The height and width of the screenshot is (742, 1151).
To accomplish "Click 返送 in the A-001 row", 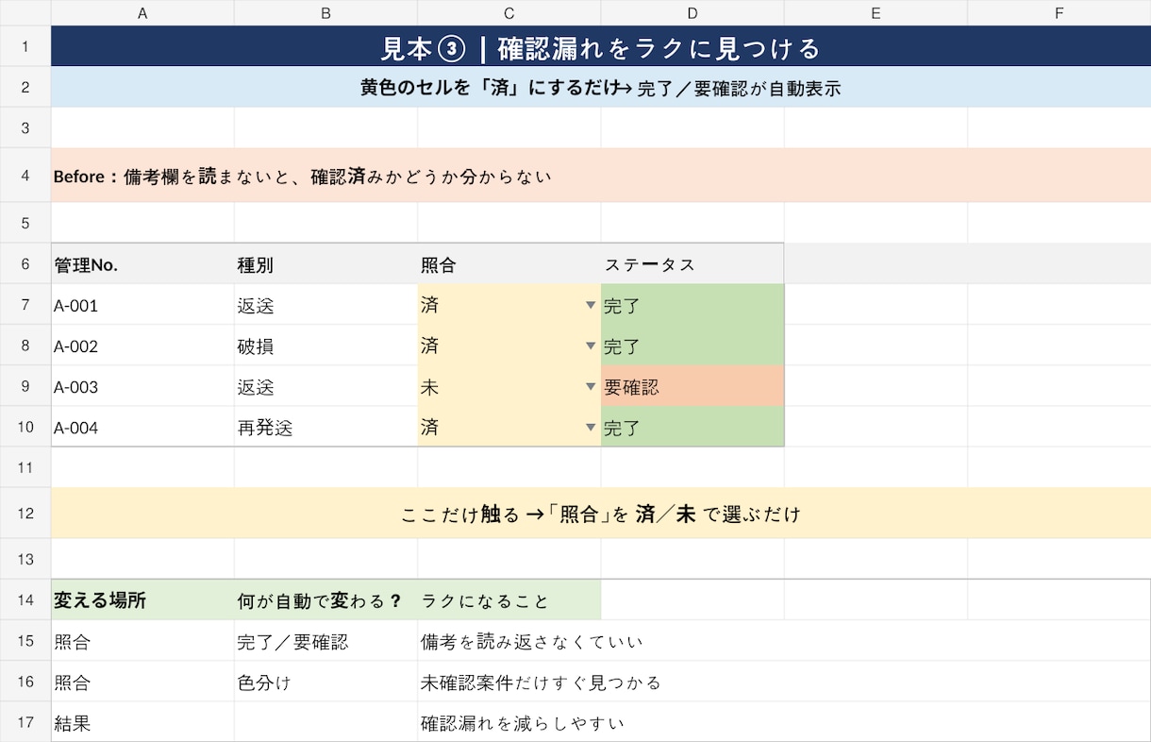I will coord(325,305).
